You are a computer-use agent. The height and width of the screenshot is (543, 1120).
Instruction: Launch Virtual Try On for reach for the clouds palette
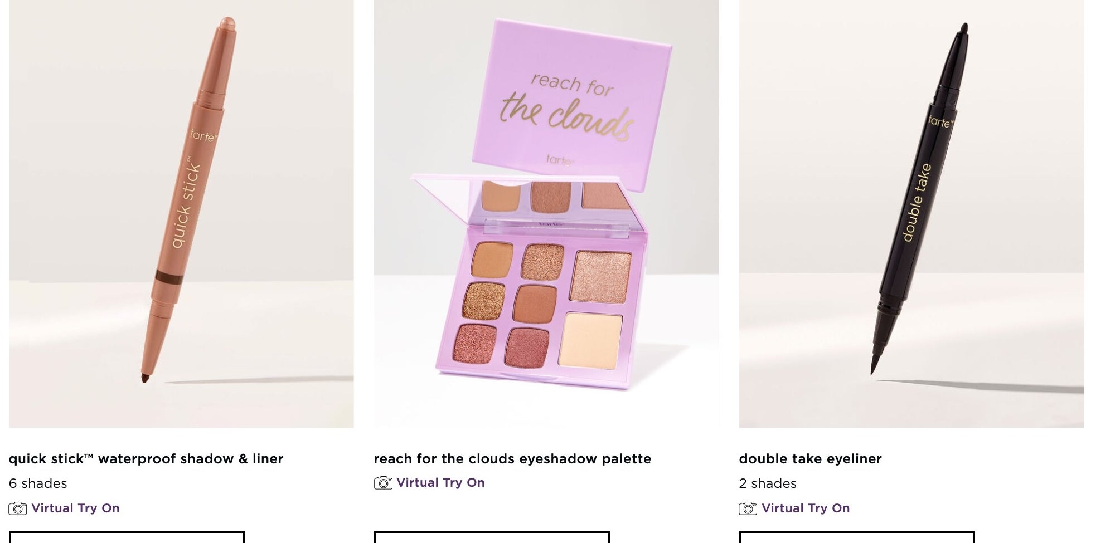click(440, 483)
